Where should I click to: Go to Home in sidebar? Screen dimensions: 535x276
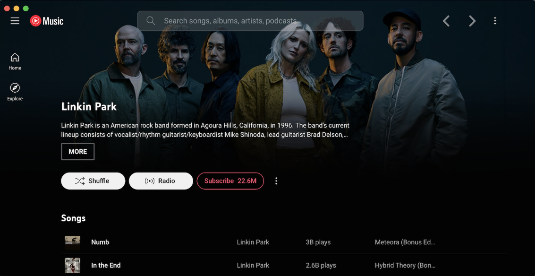coord(15,62)
